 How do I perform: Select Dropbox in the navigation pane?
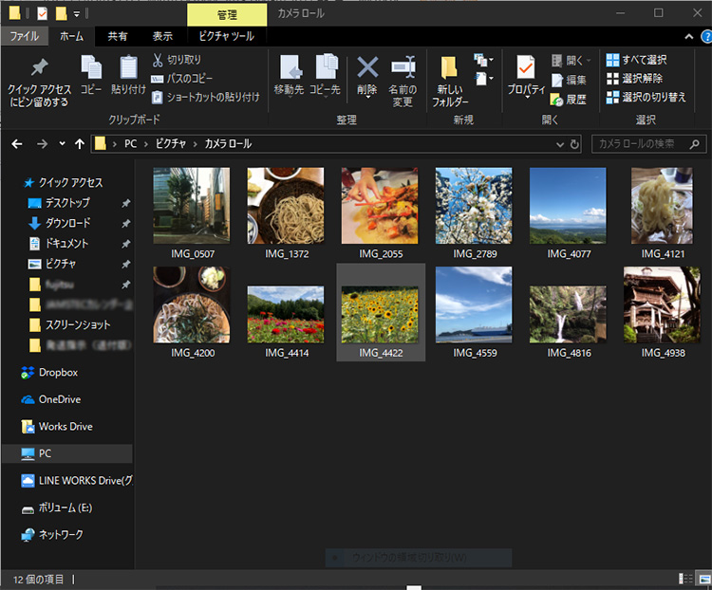click(58, 373)
